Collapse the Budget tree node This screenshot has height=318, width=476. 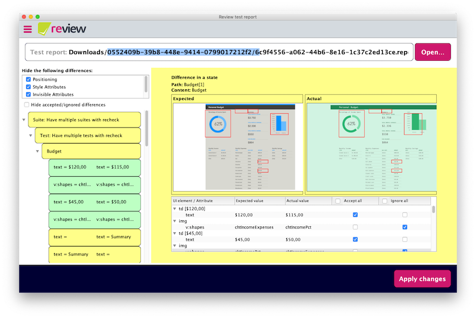pyautogui.click(x=37, y=151)
